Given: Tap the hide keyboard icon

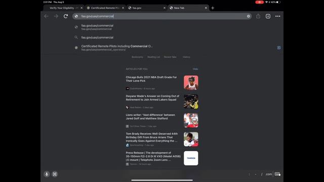Looking at the screenshot, I should coord(277,174).
